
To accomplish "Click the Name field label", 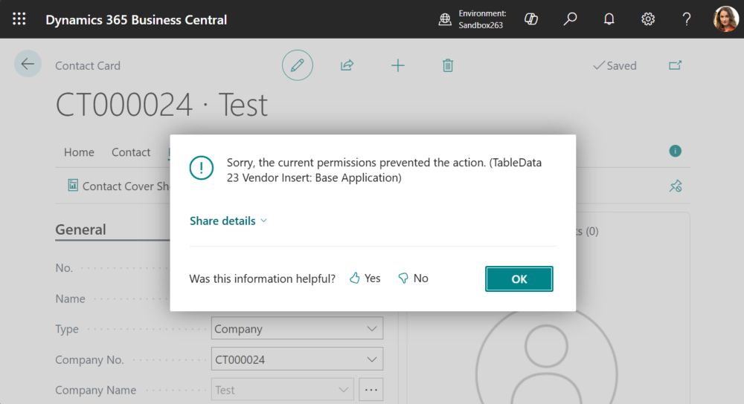I will pyautogui.click(x=70, y=299).
